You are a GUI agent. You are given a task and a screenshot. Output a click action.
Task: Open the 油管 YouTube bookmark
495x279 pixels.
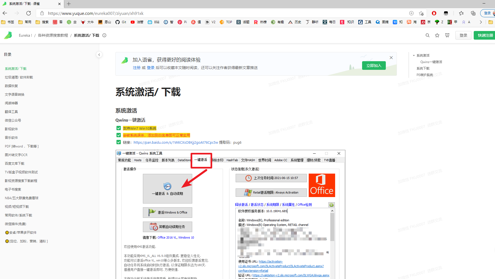coord(137,22)
